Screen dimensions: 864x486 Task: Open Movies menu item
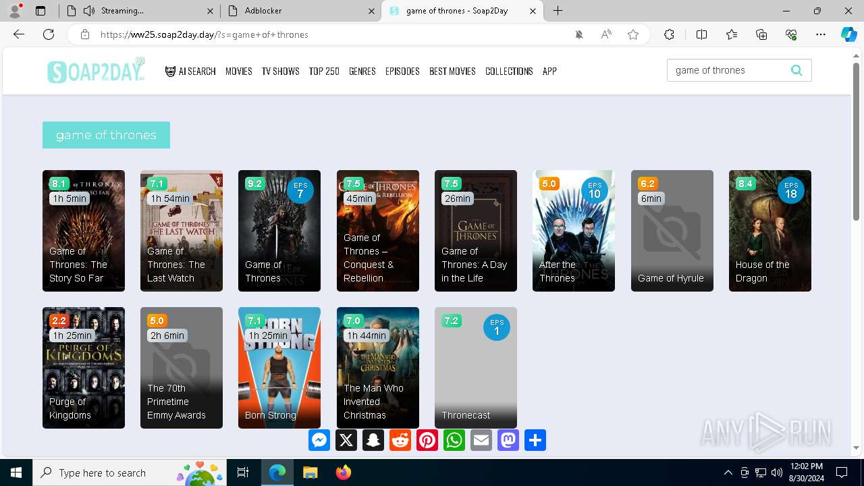tap(239, 71)
